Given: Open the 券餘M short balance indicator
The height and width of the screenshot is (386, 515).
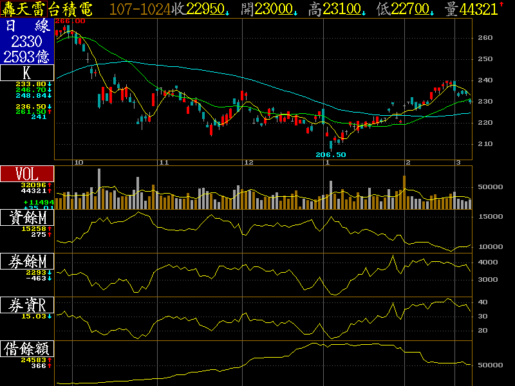Looking at the screenshot, I should (x=27, y=261).
